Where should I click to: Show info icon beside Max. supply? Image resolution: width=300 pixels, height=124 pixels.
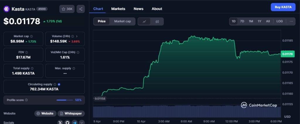[74, 68]
